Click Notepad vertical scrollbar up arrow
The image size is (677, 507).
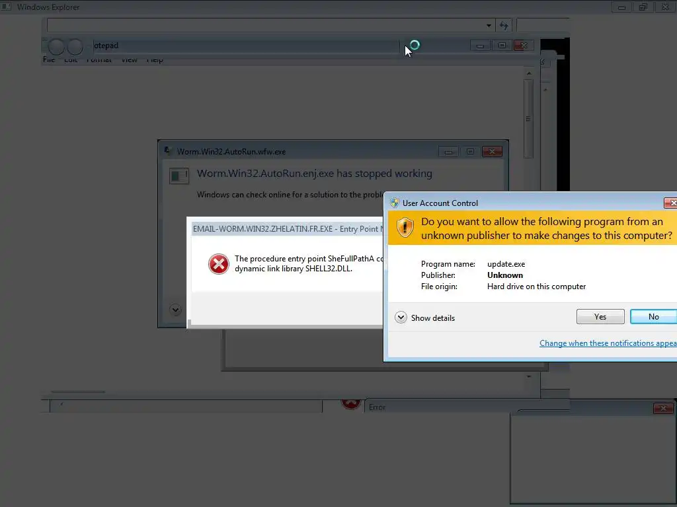[528, 73]
